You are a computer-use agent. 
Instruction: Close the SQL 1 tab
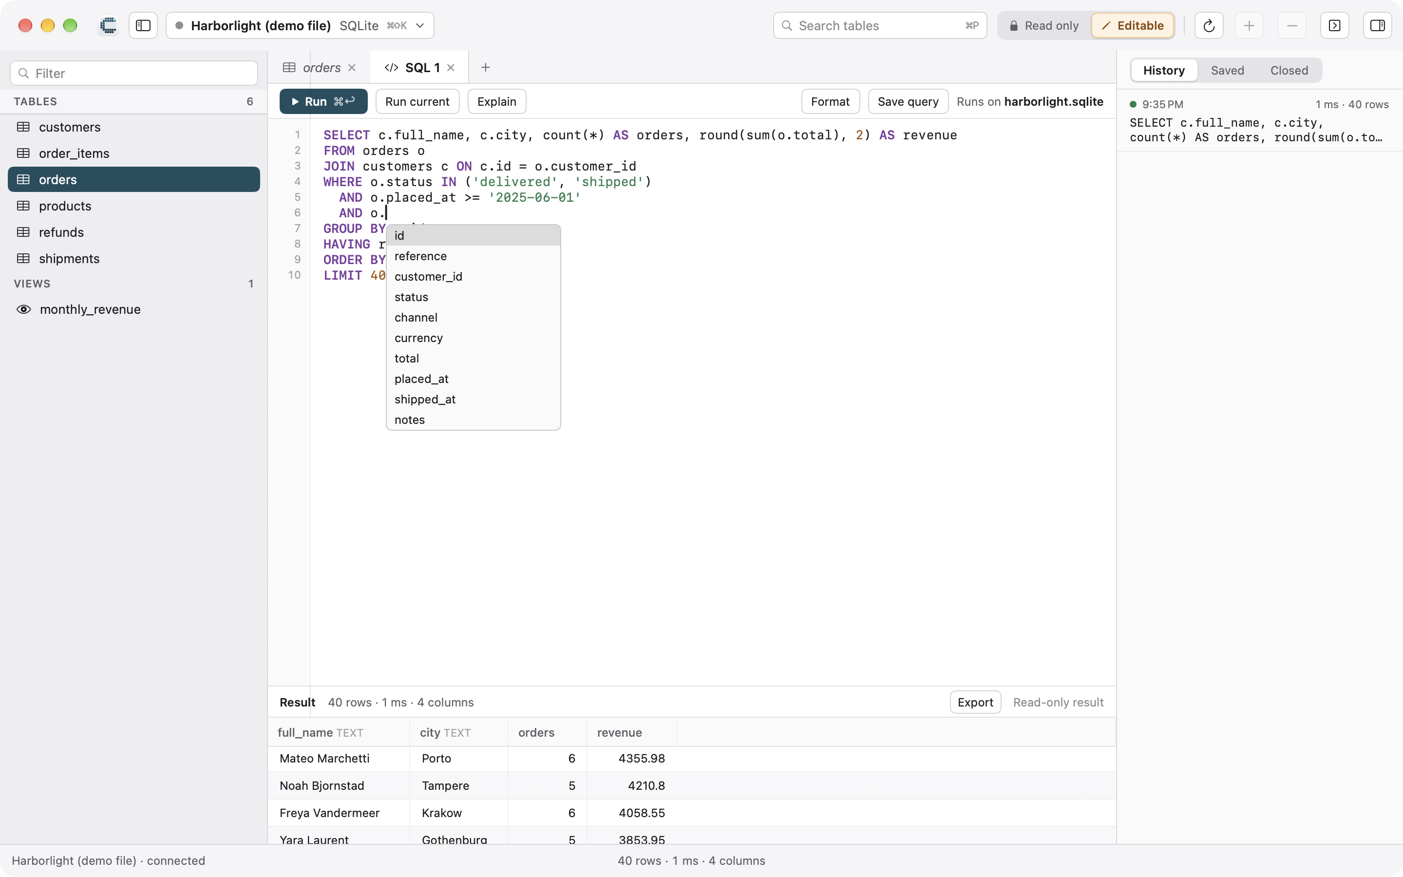click(451, 68)
